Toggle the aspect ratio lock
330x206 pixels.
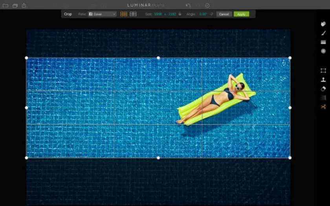pos(180,14)
